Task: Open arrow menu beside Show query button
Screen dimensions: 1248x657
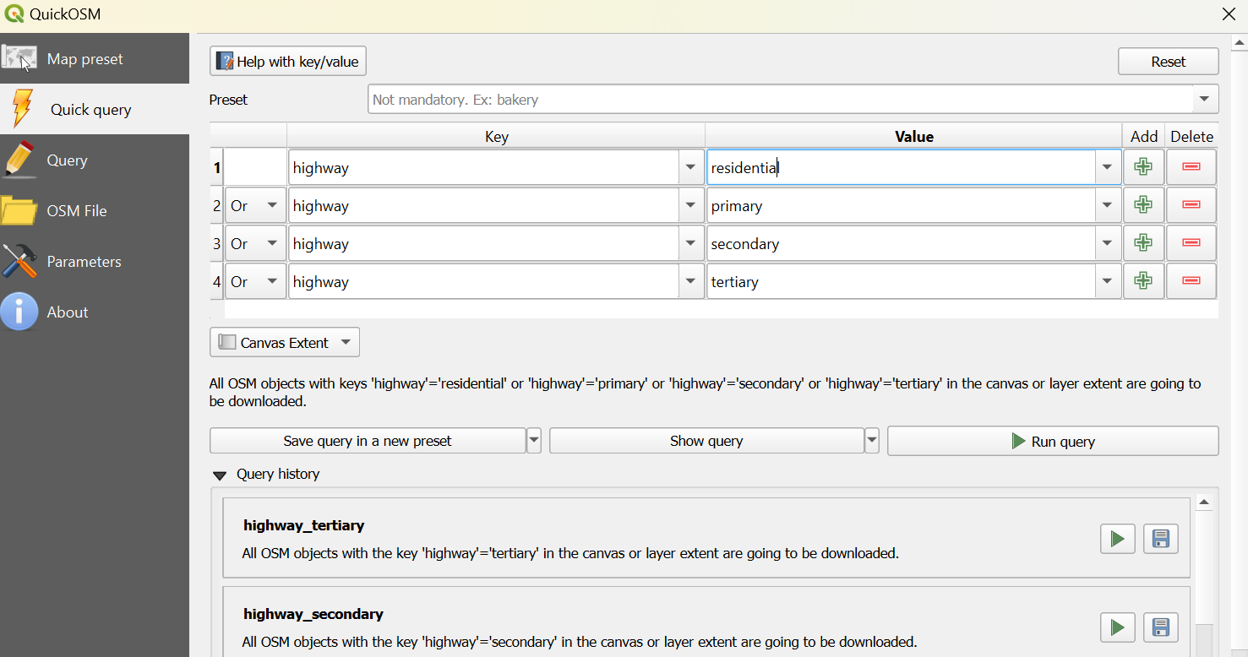Action: pyautogui.click(x=872, y=441)
